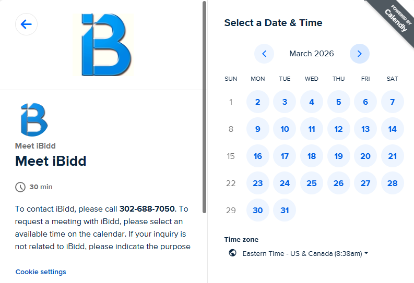This screenshot has height=283, width=414.
Task: Pick Wednesday March 11
Action: click(312, 129)
